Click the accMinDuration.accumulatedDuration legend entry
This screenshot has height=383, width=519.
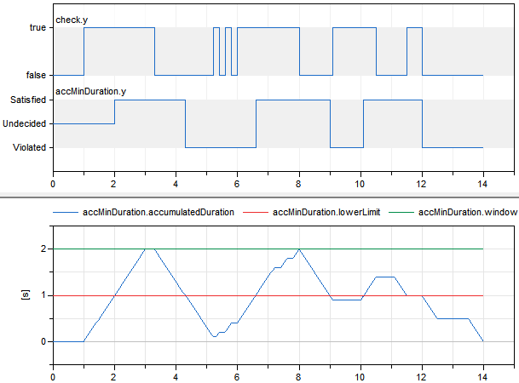coord(158,212)
